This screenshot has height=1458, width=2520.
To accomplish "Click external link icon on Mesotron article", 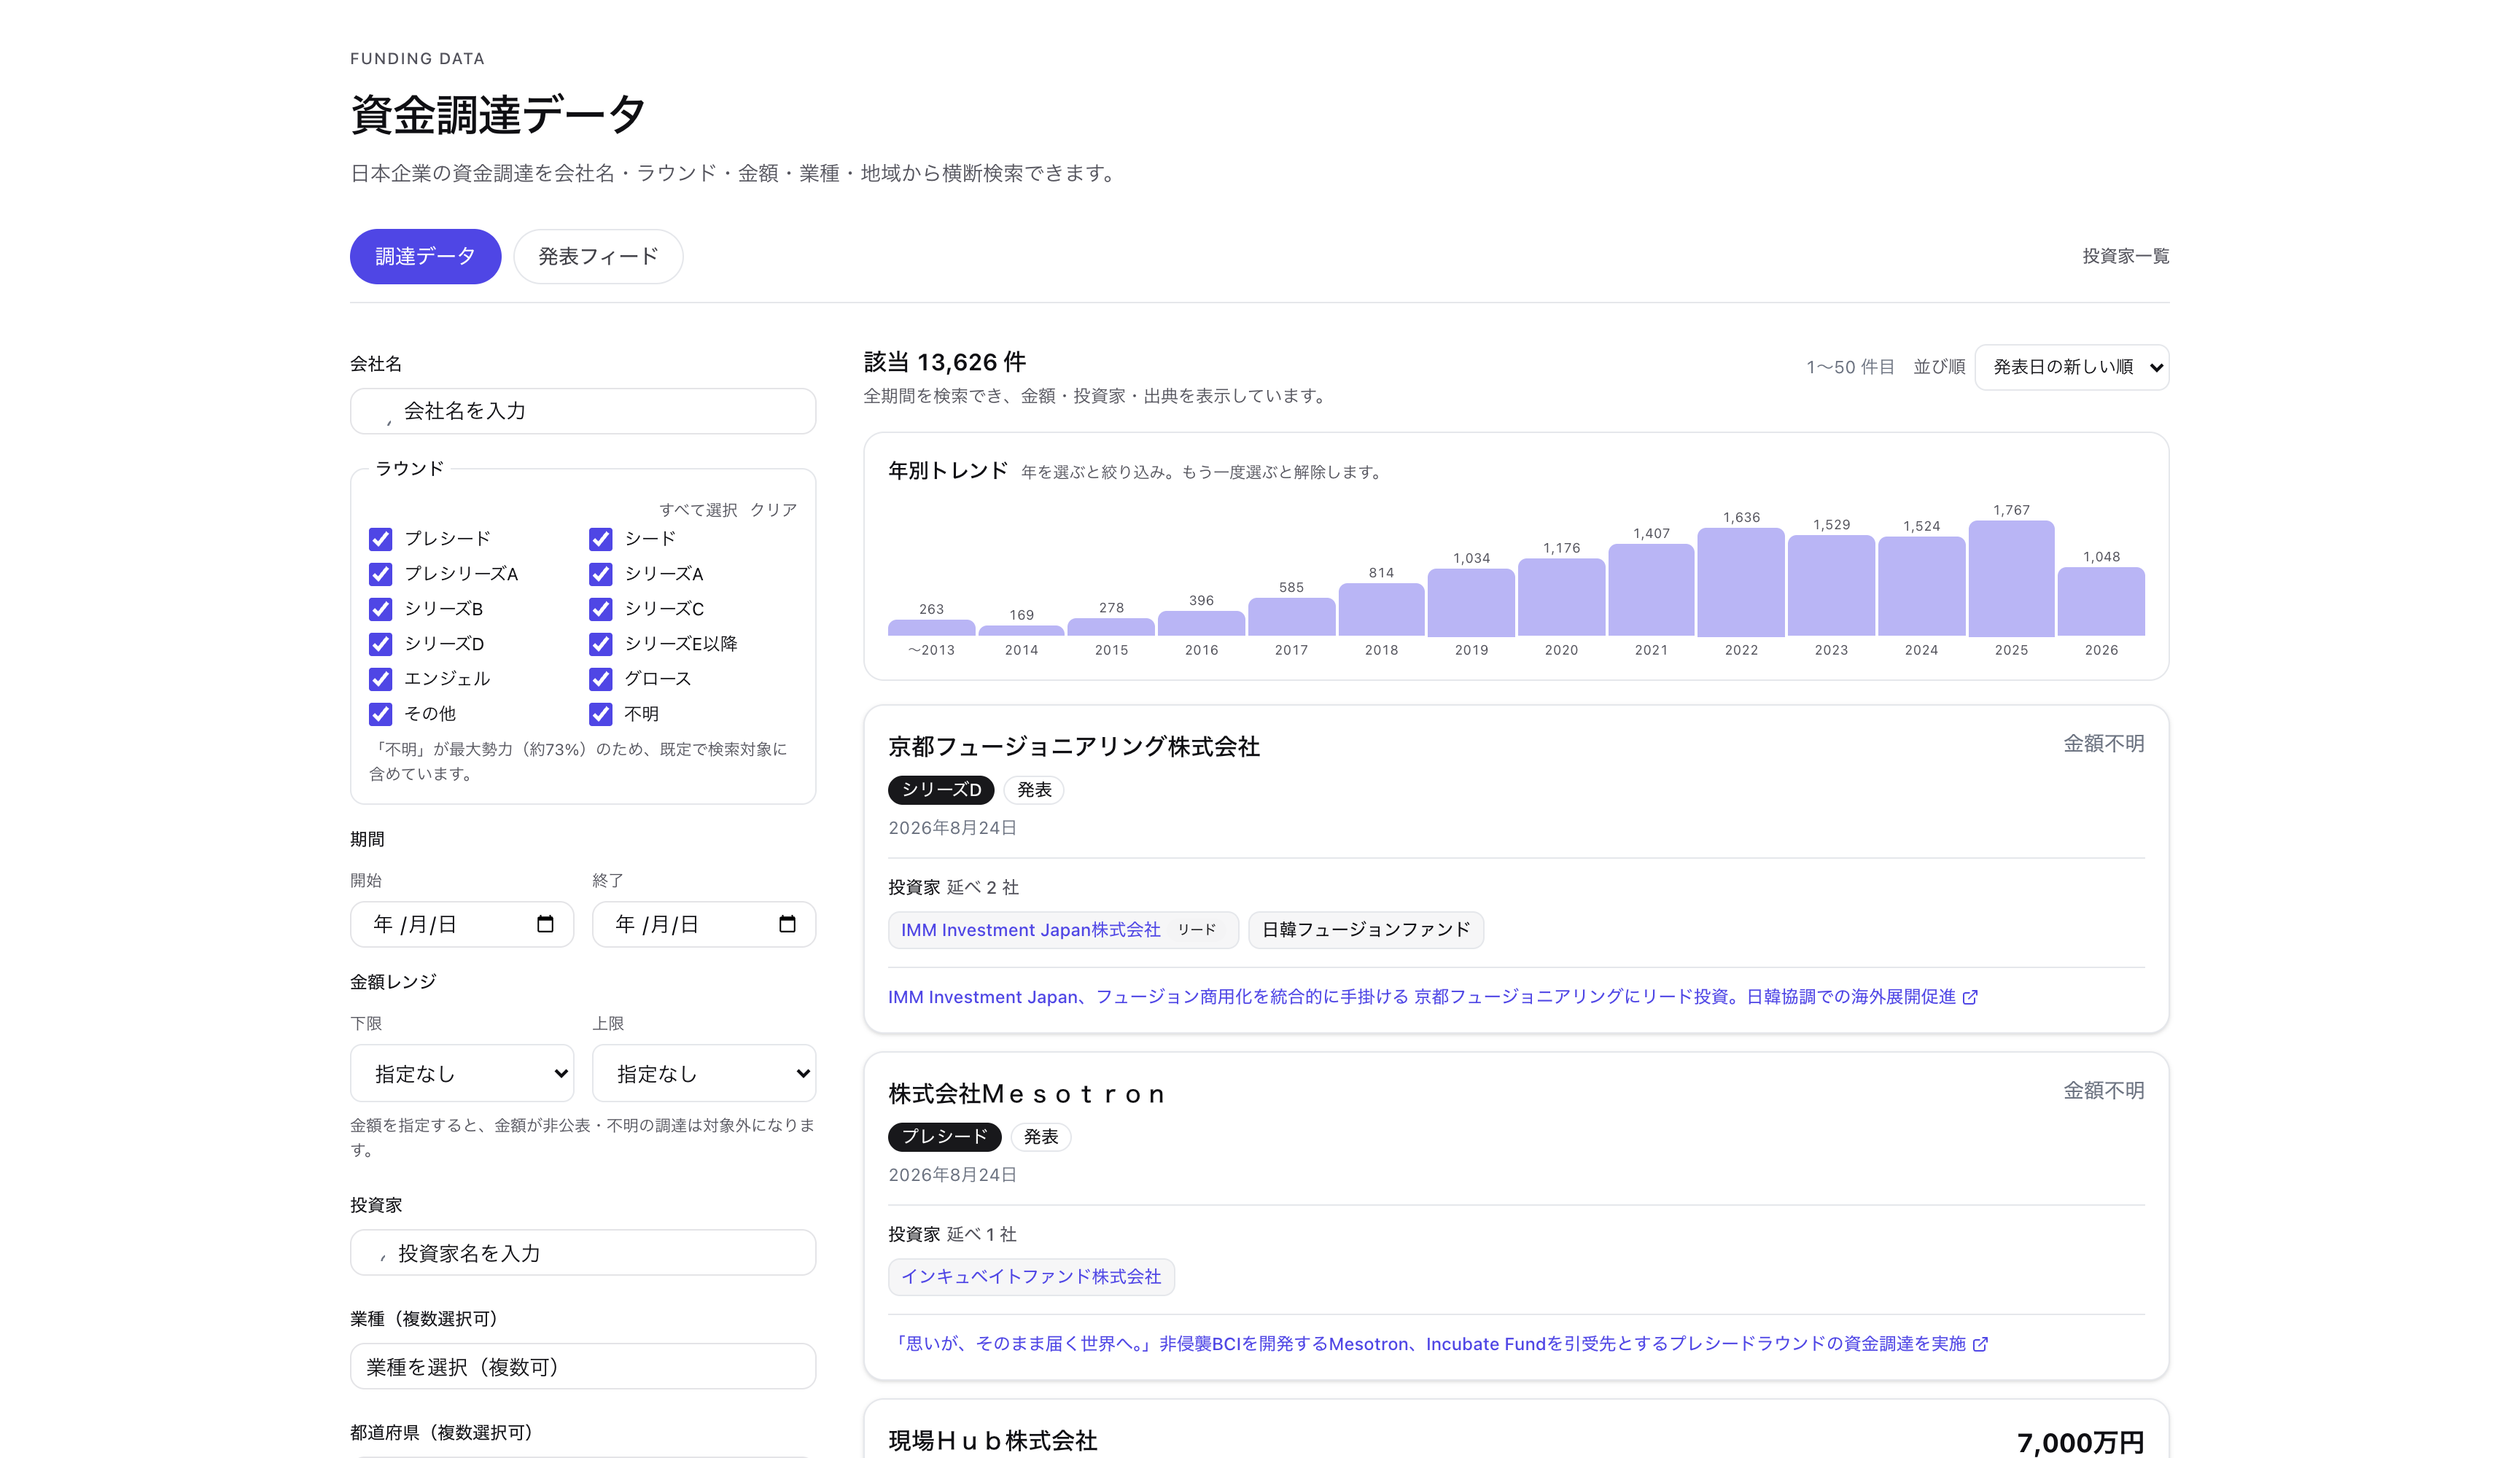I will 1980,1344.
